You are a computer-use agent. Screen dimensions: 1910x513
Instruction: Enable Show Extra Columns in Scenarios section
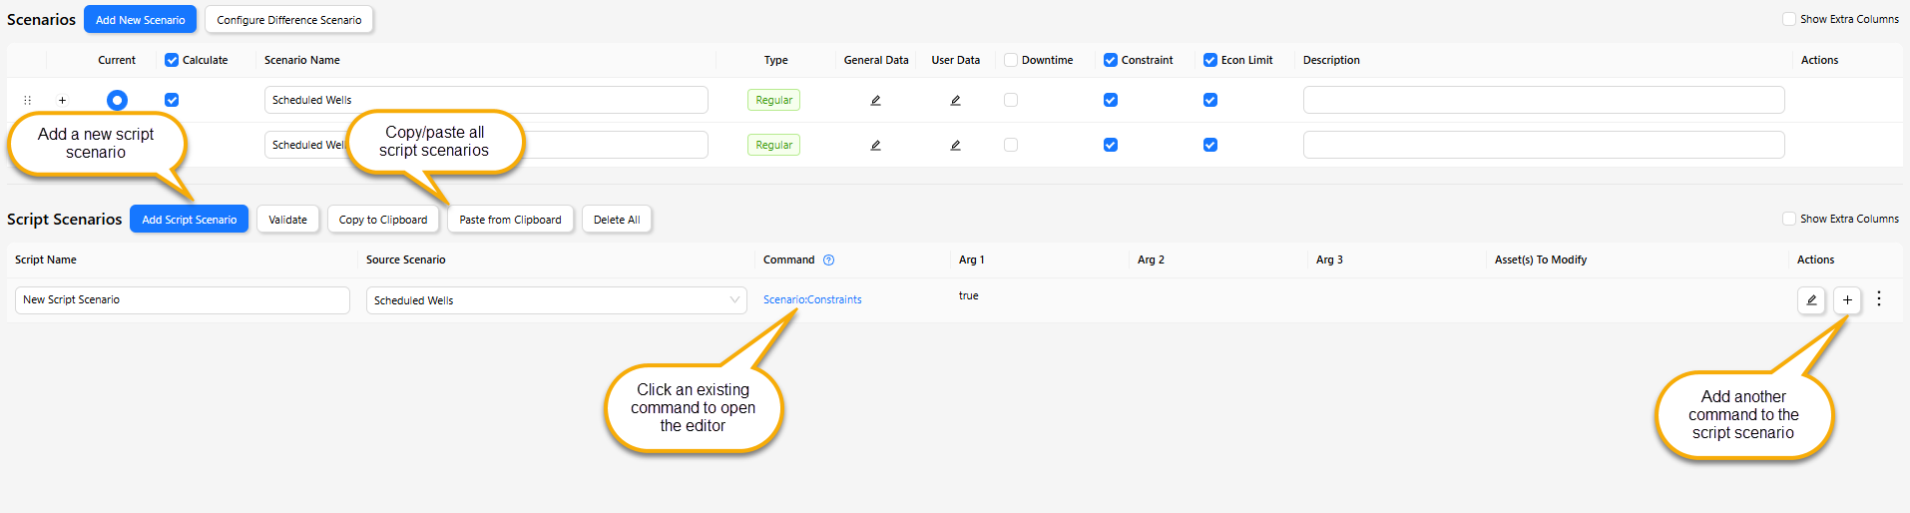point(1789,19)
